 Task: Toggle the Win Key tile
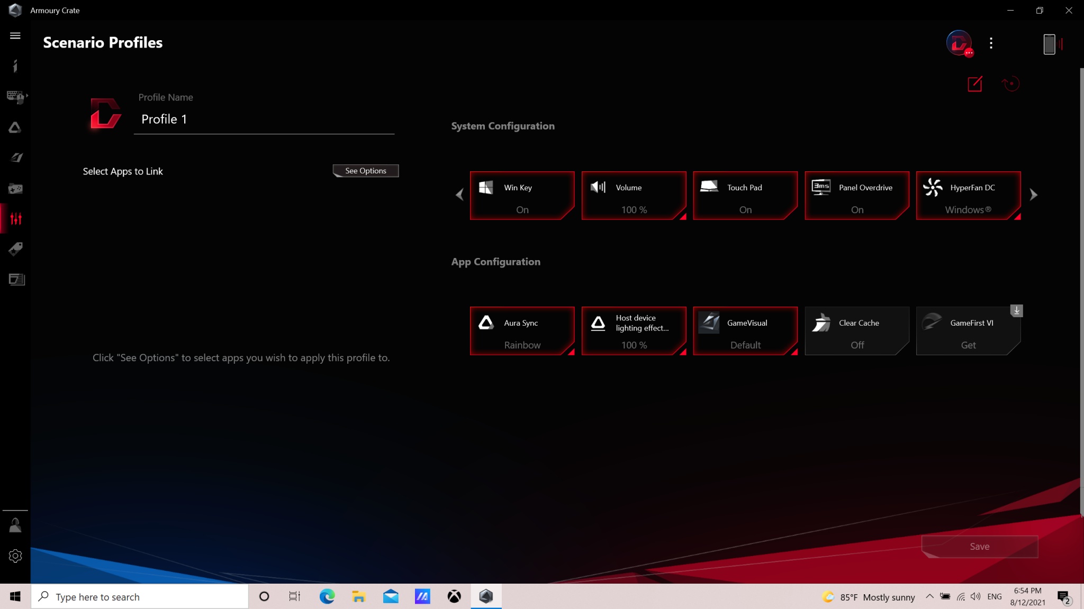click(x=522, y=196)
